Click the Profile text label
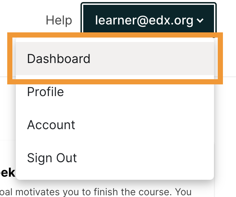The height and width of the screenshot is (197, 236). tap(45, 92)
